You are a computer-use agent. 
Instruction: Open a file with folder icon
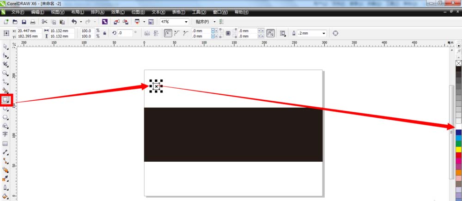tap(15, 22)
